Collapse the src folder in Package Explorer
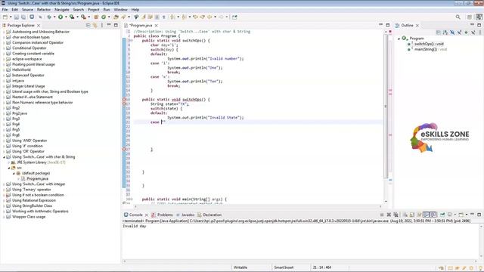484x272 pixels. [x=9, y=168]
